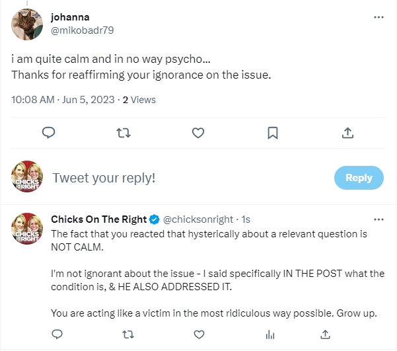Reply to johanna's tweet via comment icon

tap(48, 133)
